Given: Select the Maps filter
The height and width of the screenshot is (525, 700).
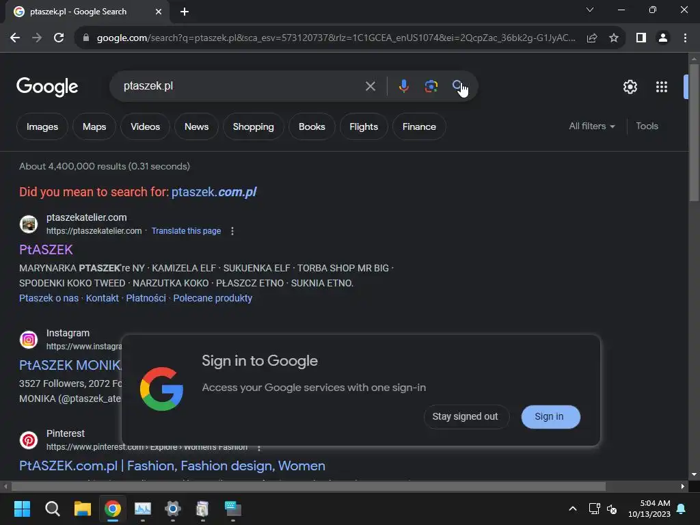Looking at the screenshot, I should tap(94, 126).
